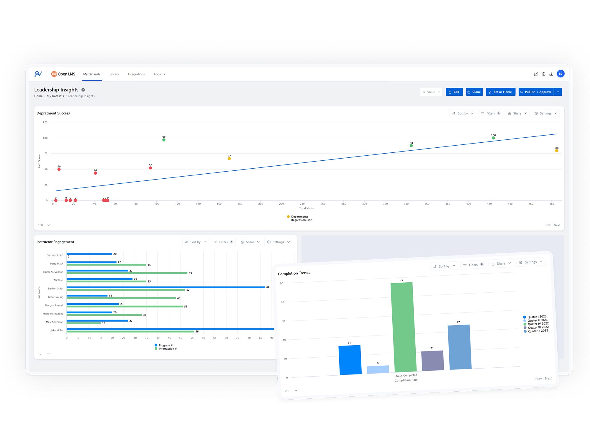The width and height of the screenshot is (590, 443).
Task: Expand the Publish + Approve arrow dropdown
Action: click(x=558, y=92)
